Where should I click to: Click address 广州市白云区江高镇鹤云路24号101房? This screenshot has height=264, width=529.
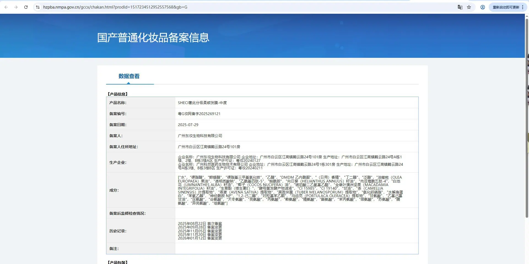pyautogui.click(x=209, y=147)
